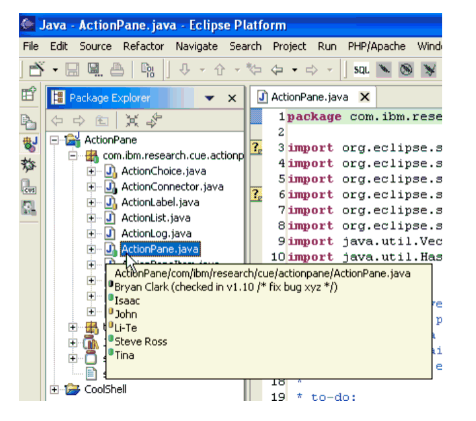The height and width of the screenshot is (421, 476).
Task: Expand the CoolShell project folder
Action: coord(55,389)
